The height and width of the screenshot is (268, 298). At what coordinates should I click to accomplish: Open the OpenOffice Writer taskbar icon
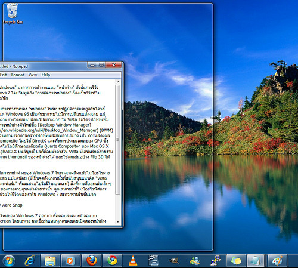tap(153, 261)
